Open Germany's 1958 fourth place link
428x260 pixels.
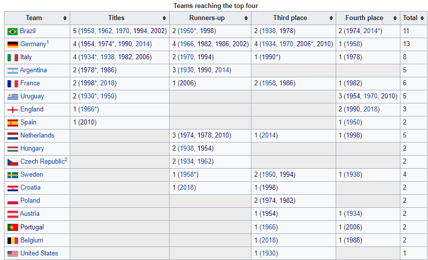click(x=353, y=44)
